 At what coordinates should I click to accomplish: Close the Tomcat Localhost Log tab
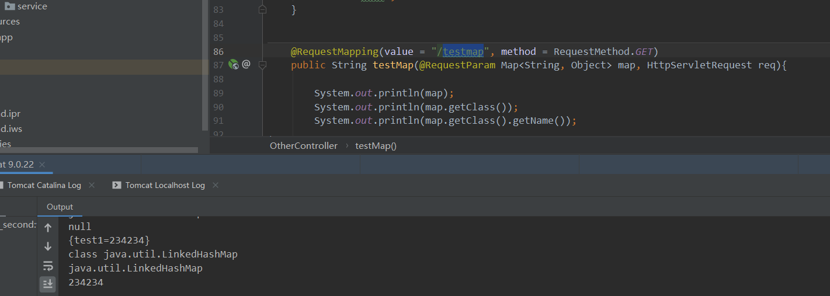(216, 185)
